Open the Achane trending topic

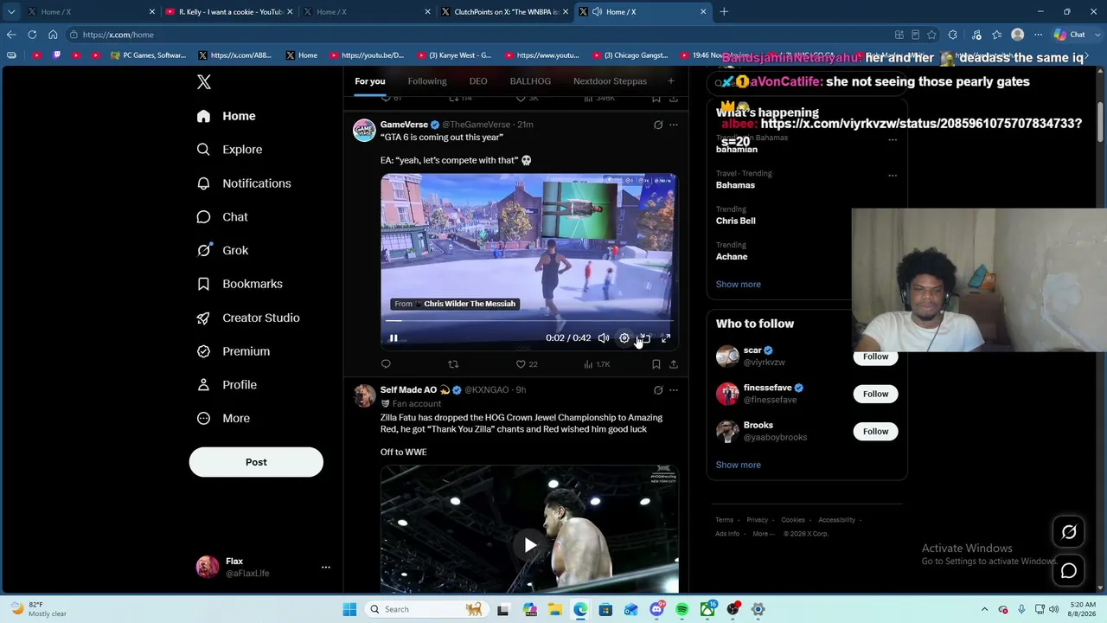click(x=732, y=257)
